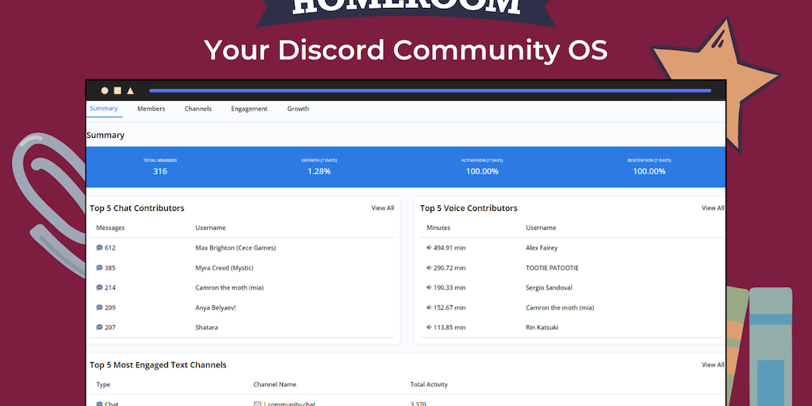View all voice contributors

713,208
